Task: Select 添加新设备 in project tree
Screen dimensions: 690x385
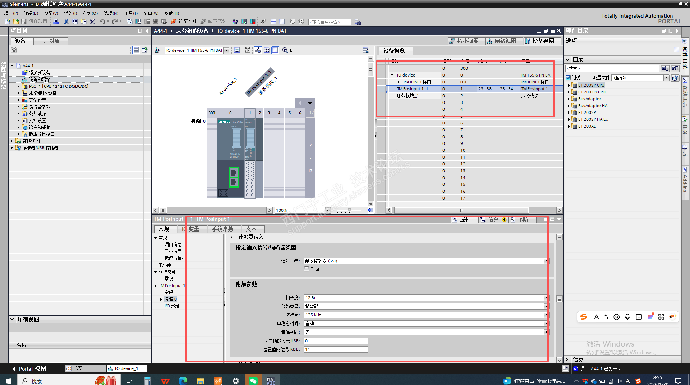Action: [x=40, y=73]
